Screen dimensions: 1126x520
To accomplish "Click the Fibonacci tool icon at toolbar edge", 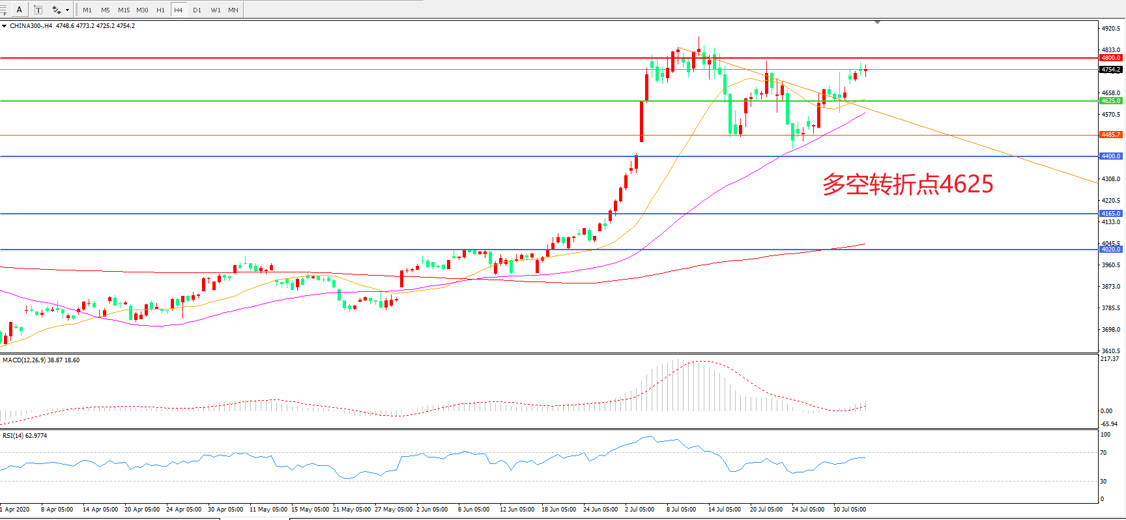I will (x=3, y=10).
